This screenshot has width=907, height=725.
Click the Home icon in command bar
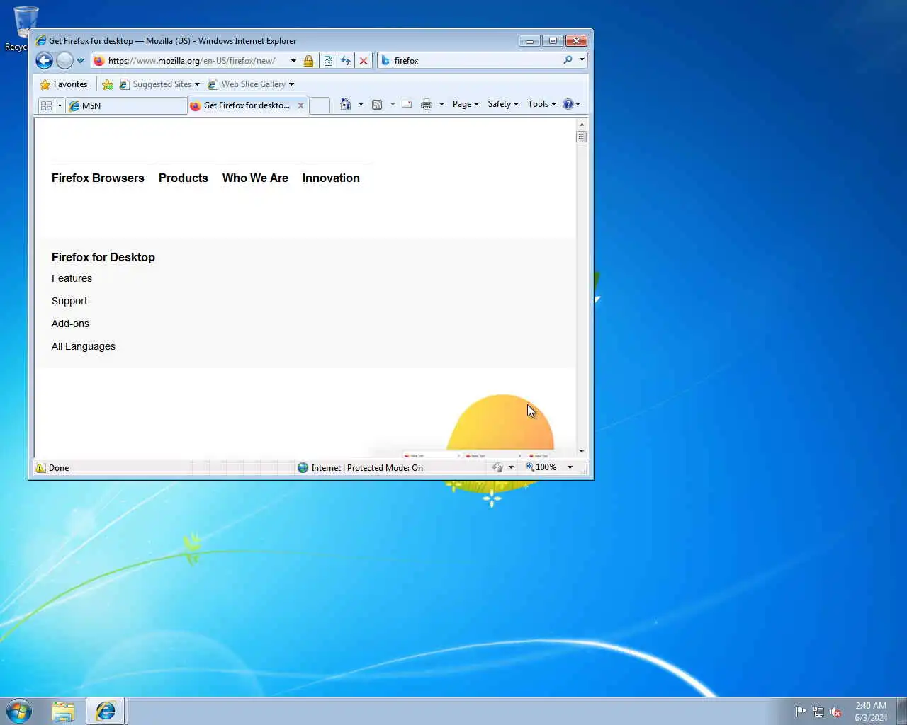[346, 104]
